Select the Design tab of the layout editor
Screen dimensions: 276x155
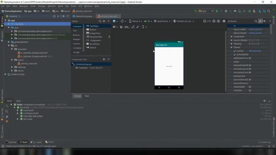coord(78,96)
